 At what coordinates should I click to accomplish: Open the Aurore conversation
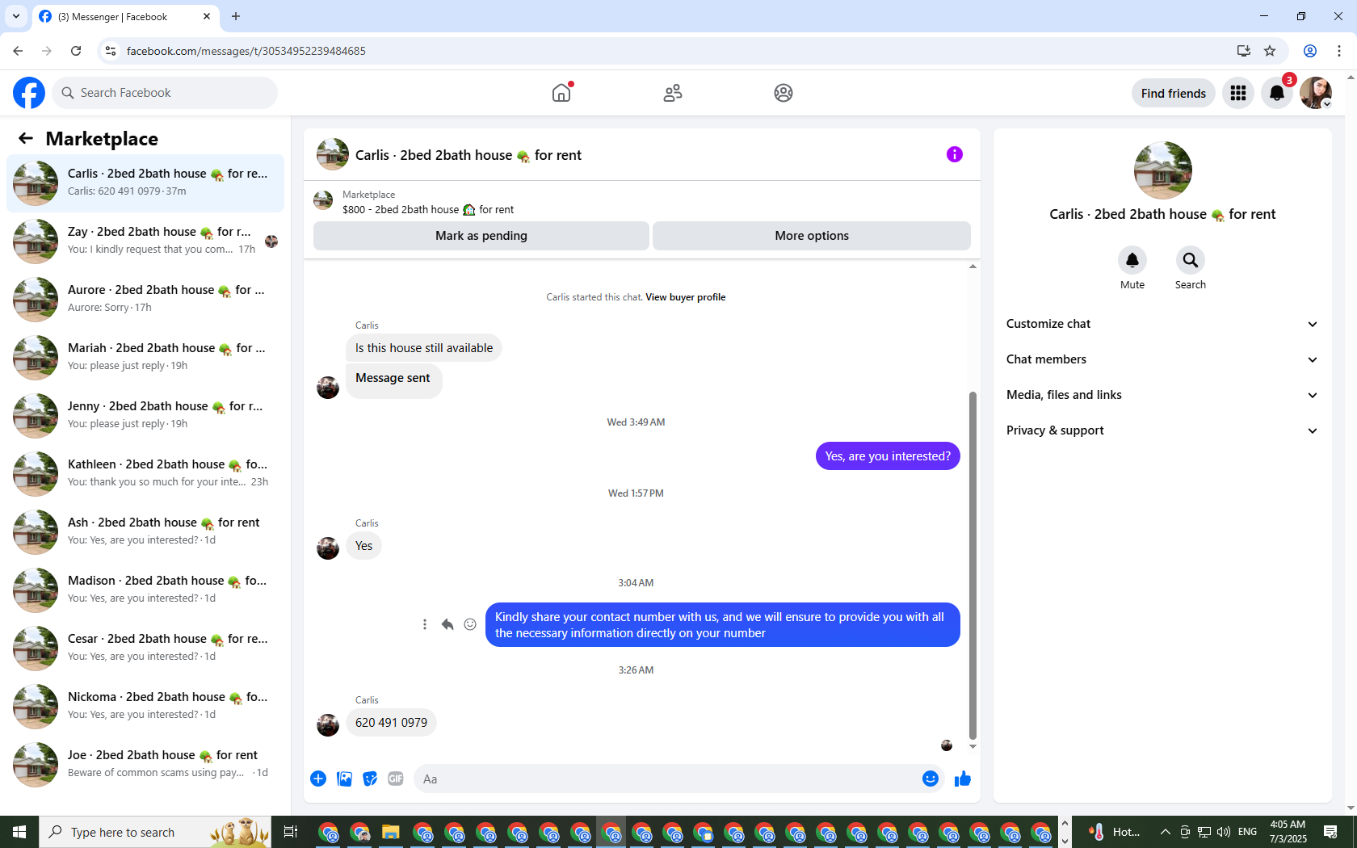click(145, 299)
